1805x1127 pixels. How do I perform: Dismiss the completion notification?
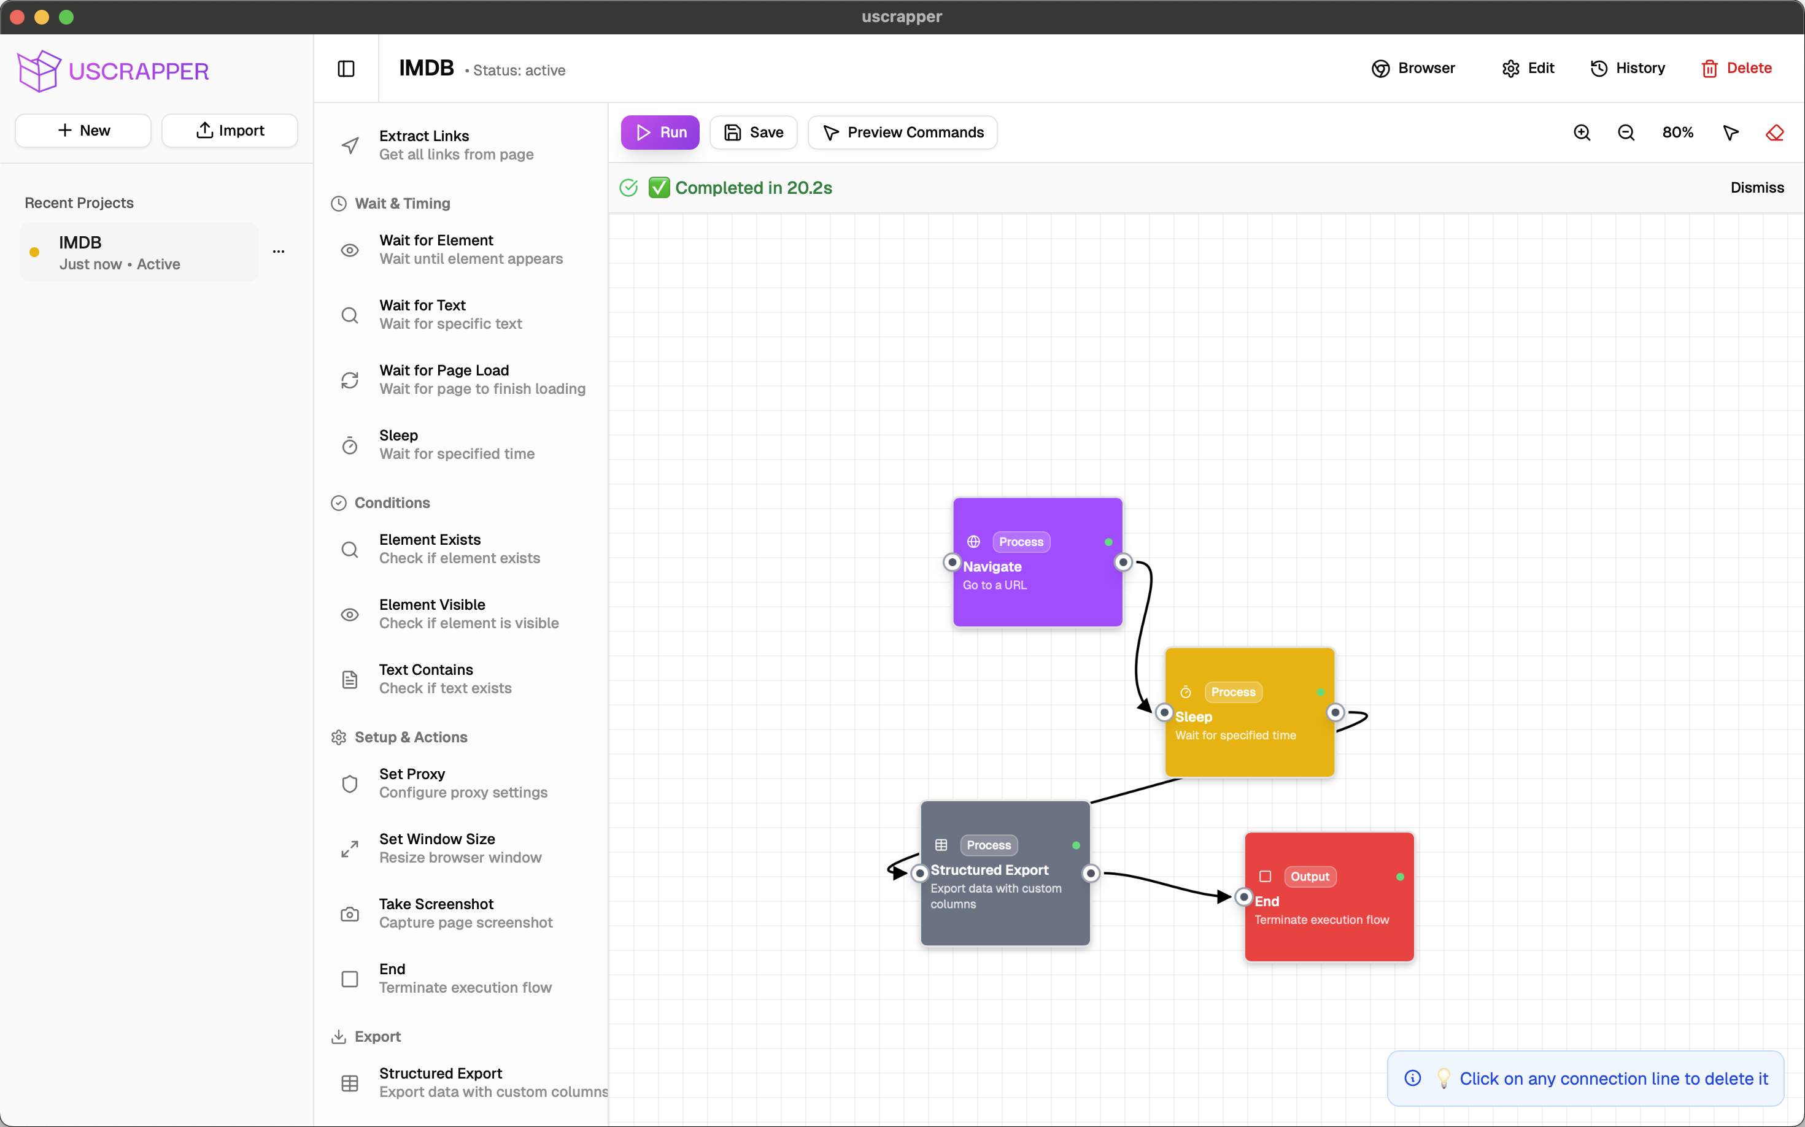pos(1757,188)
